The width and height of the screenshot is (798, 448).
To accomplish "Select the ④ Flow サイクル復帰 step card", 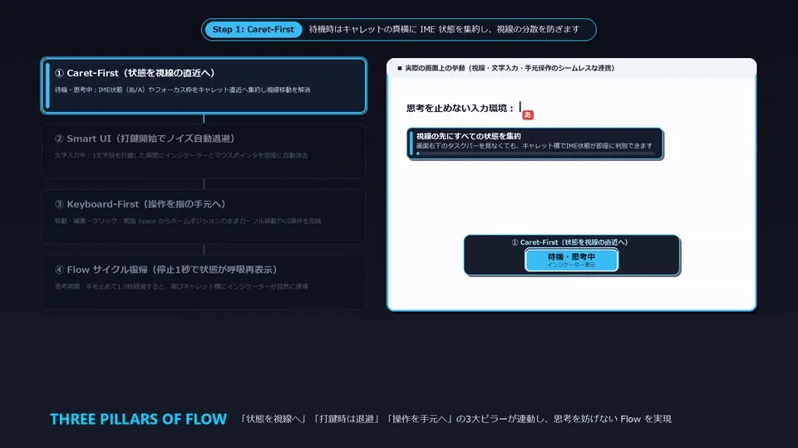I will [x=204, y=282].
